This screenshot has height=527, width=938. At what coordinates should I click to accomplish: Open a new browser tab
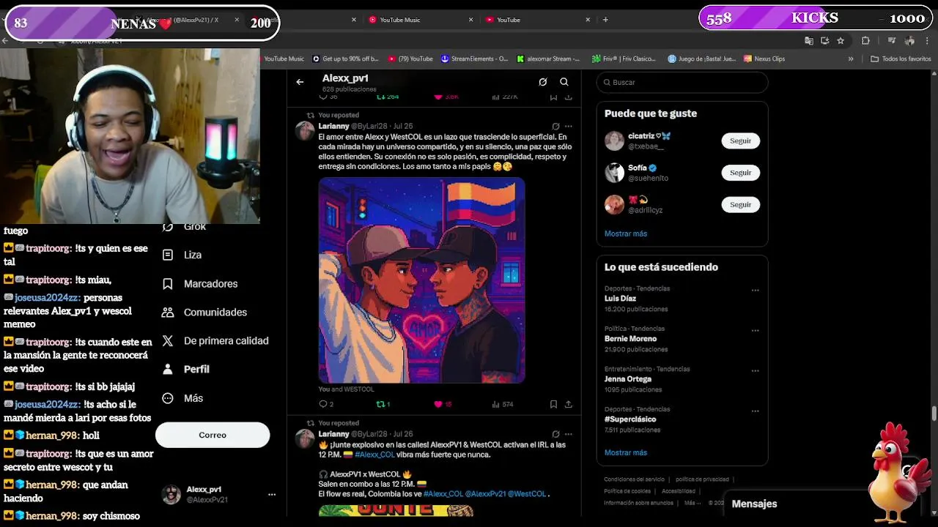pos(605,20)
